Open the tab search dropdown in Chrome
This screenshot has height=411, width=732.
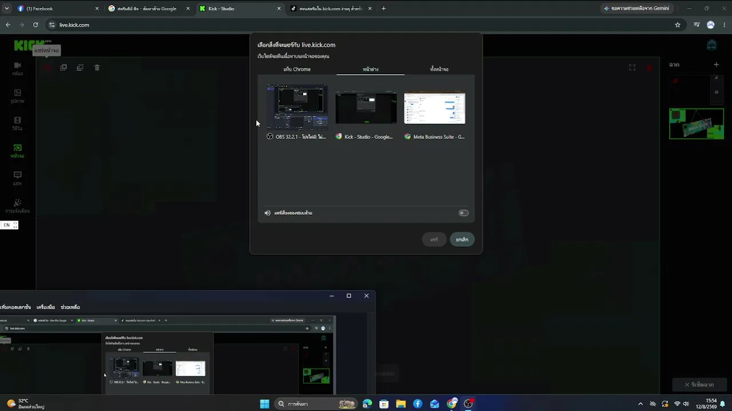click(7, 9)
